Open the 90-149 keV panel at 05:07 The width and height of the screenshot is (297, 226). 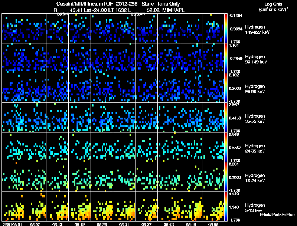[x=35, y=58]
